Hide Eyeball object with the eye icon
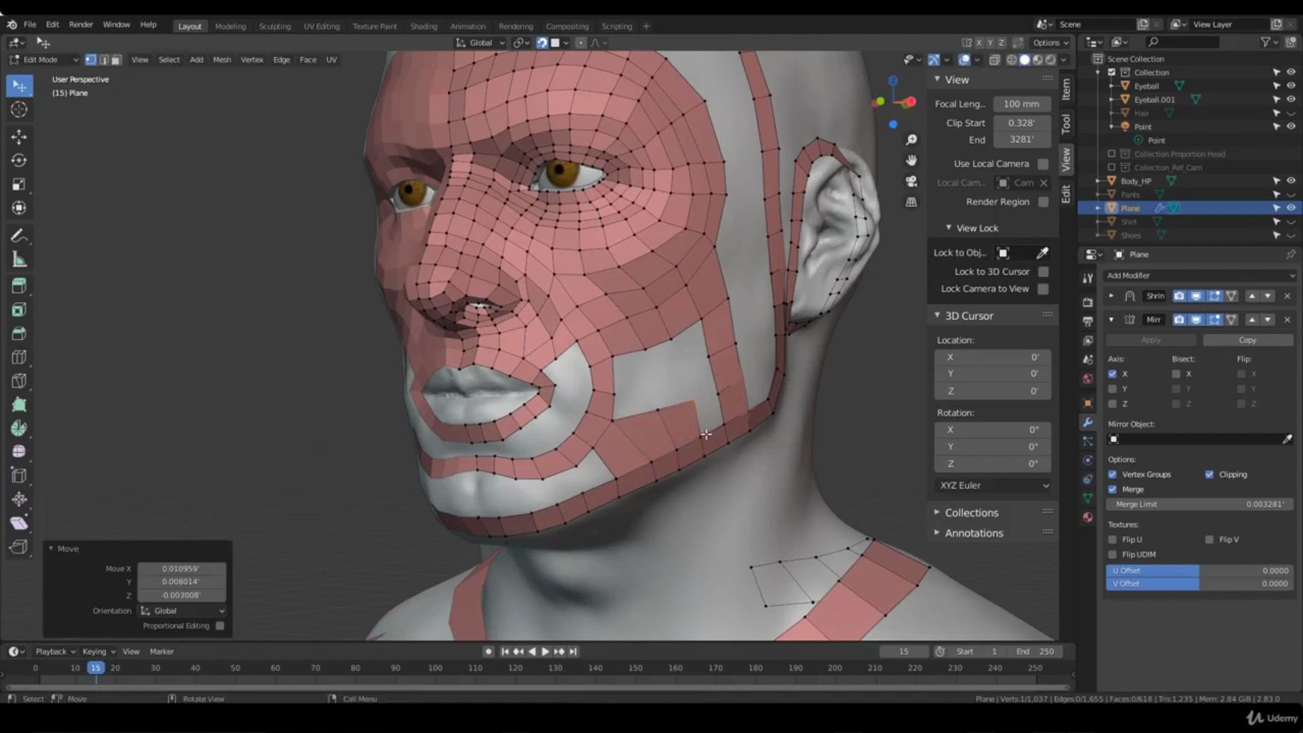Viewport: 1303px width, 733px height. pos(1291,86)
